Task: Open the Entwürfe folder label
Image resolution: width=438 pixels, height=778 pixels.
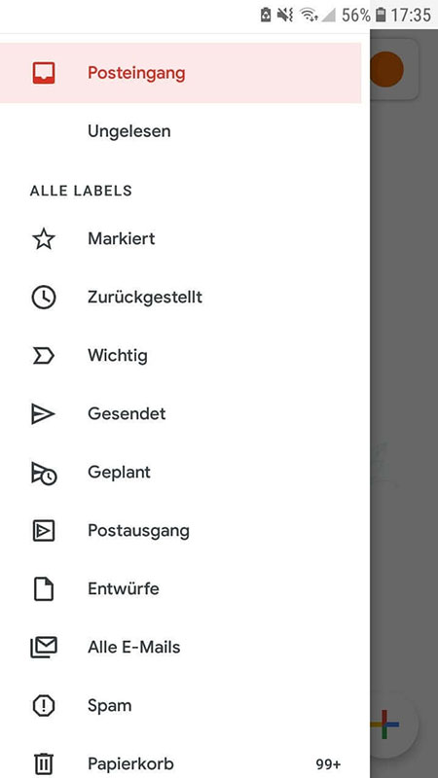Action: pyautogui.click(x=124, y=588)
